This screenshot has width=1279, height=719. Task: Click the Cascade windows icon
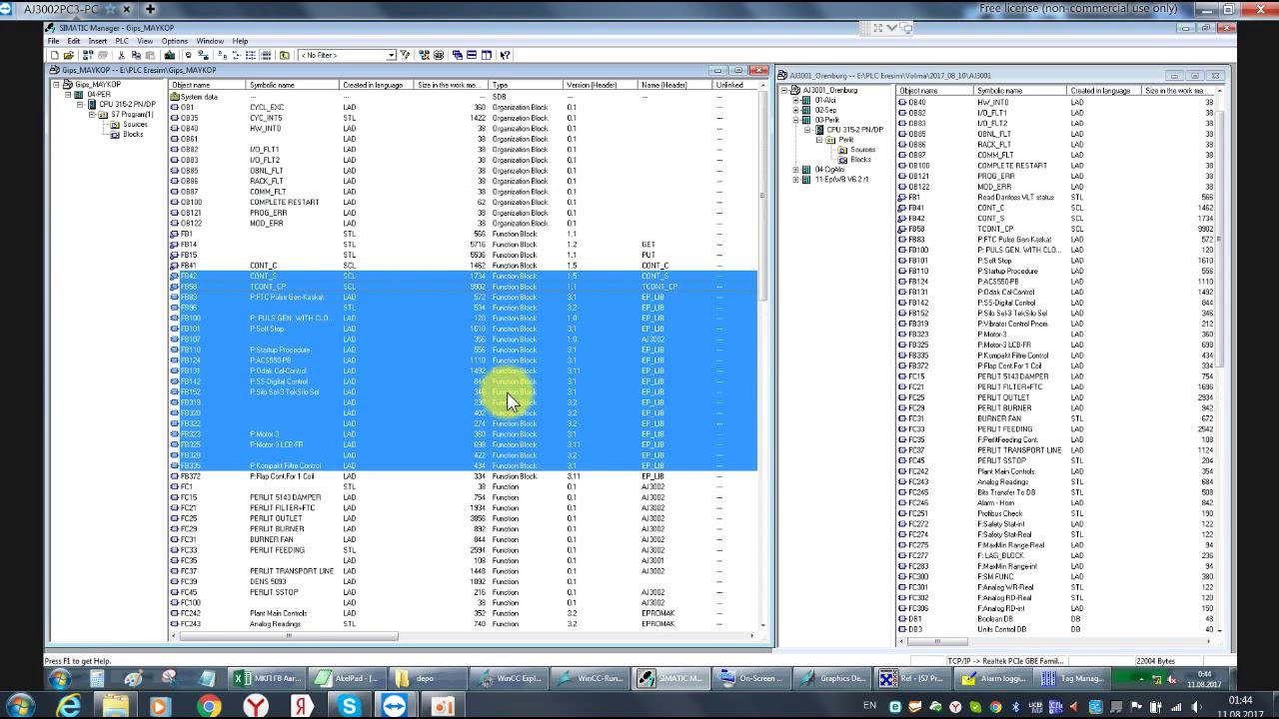[458, 55]
